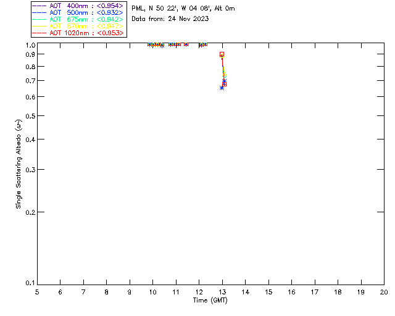Click the red square marker near albedo 0.9
Viewport: 395px width, 316px height.
click(x=222, y=54)
